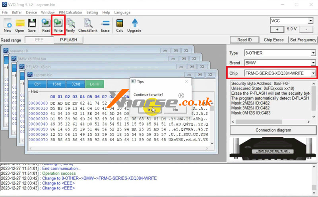This screenshot has width=318, height=197.
Task: Click the Verify toolbar icon
Action: coord(70,25)
